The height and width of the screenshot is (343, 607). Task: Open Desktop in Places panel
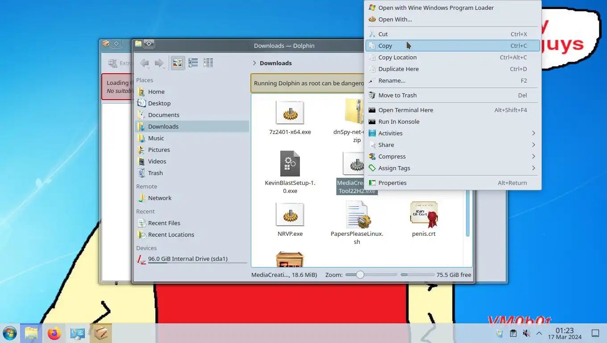tap(192, 103)
